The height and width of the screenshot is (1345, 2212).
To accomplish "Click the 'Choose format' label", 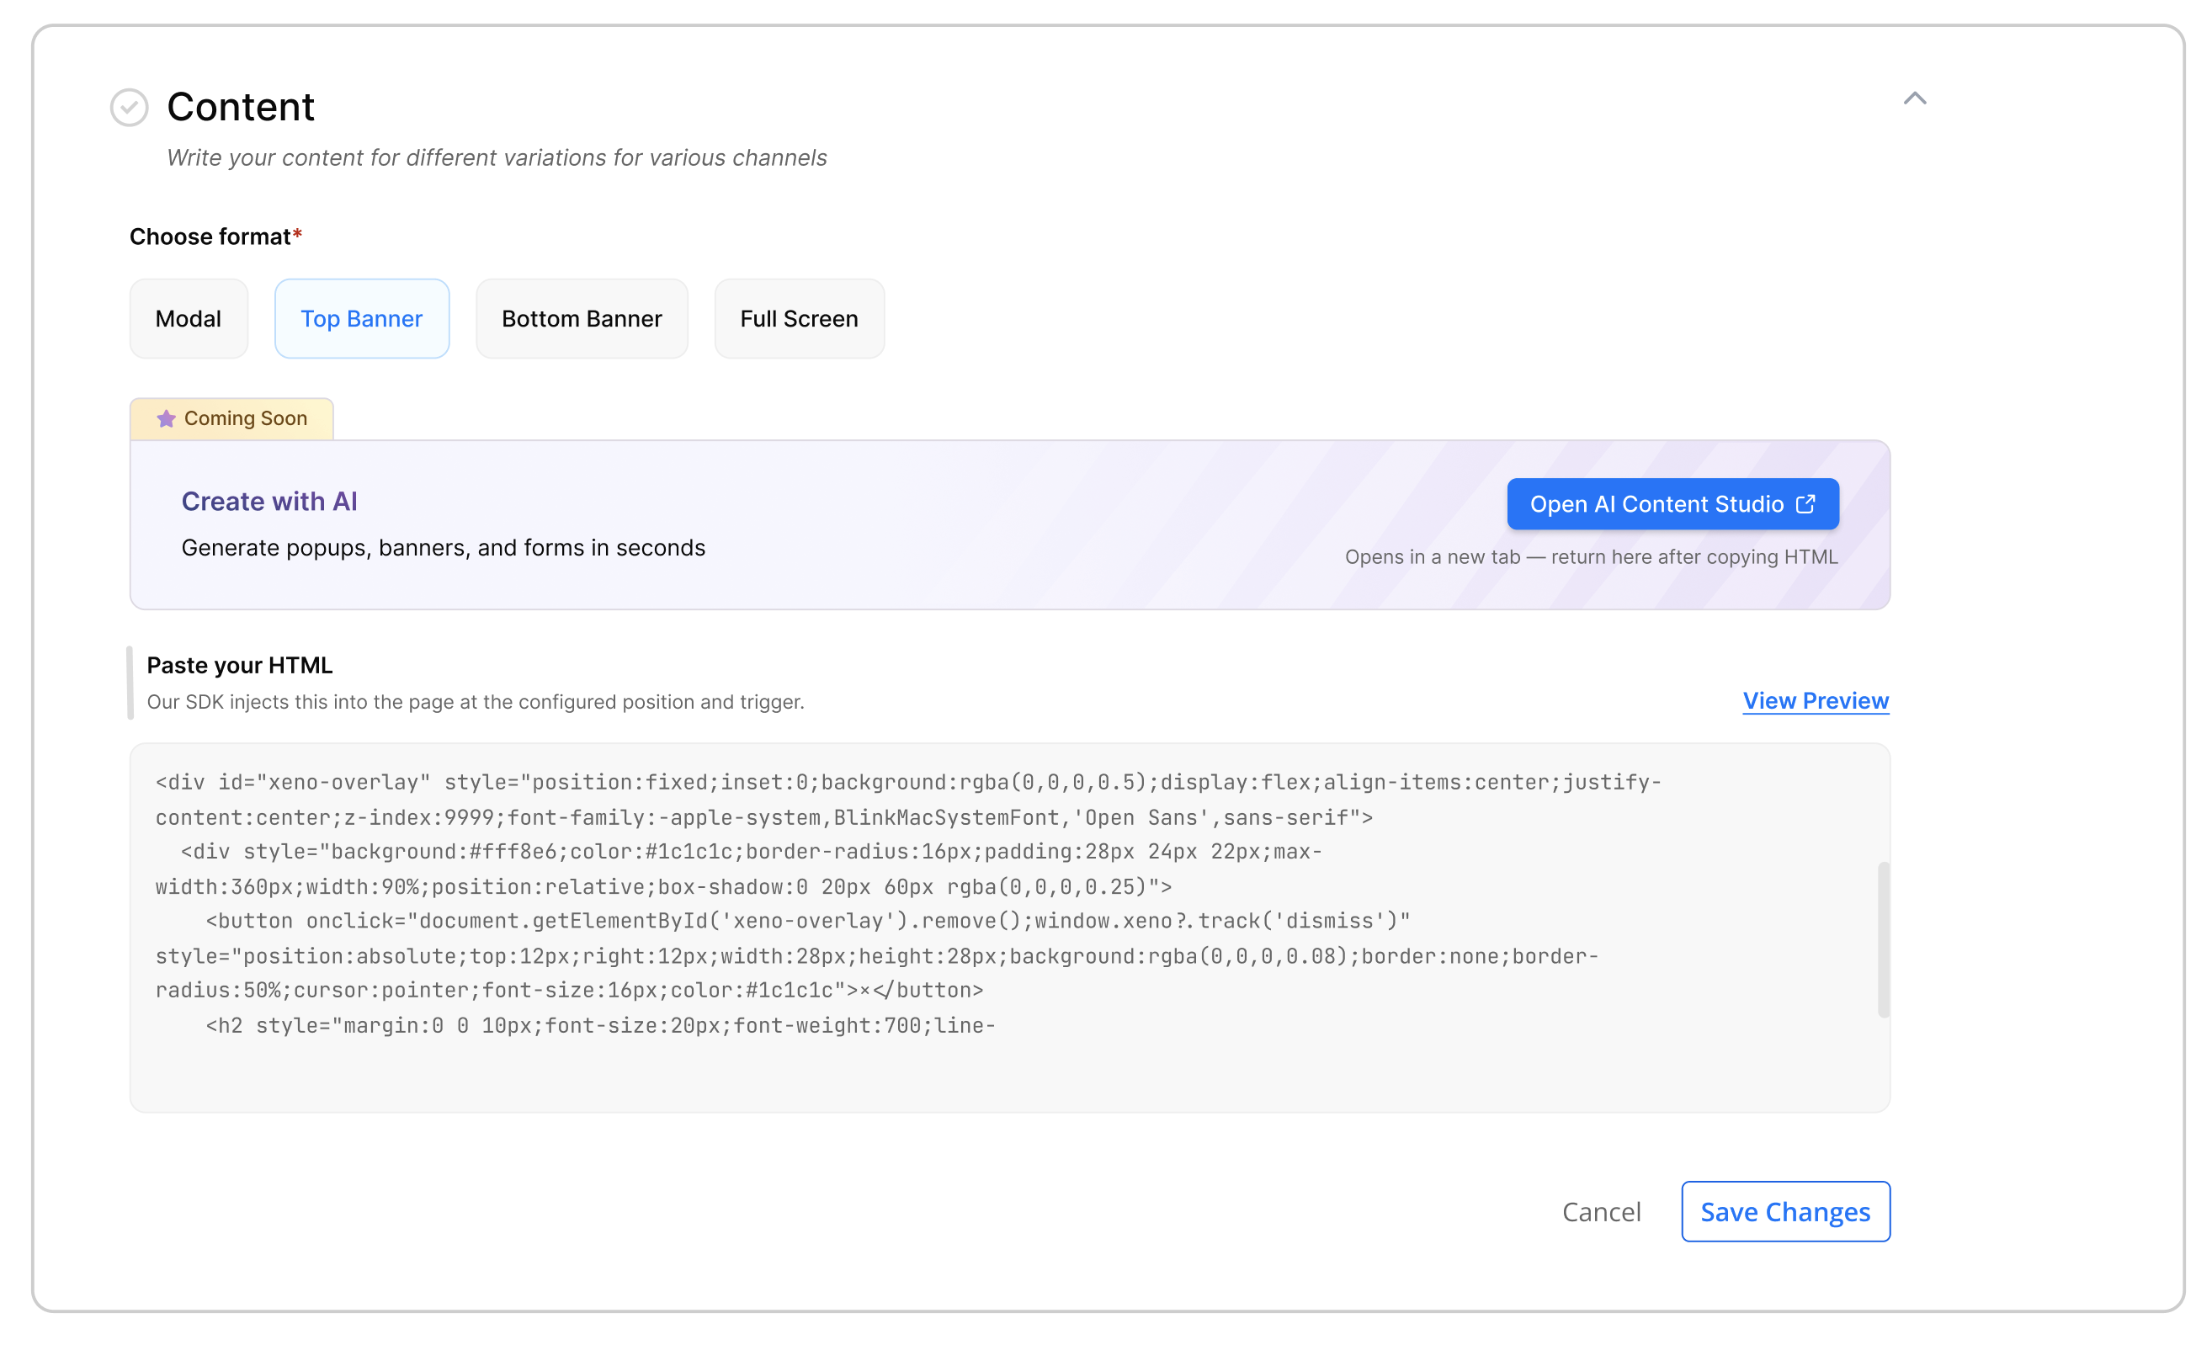I will [x=215, y=237].
